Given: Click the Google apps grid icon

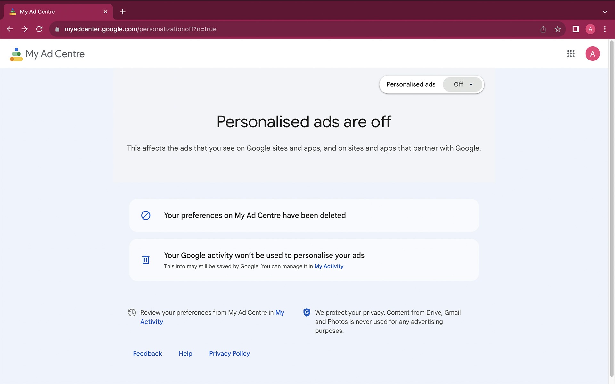Looking at the screenshot, I should coord(571,53).
